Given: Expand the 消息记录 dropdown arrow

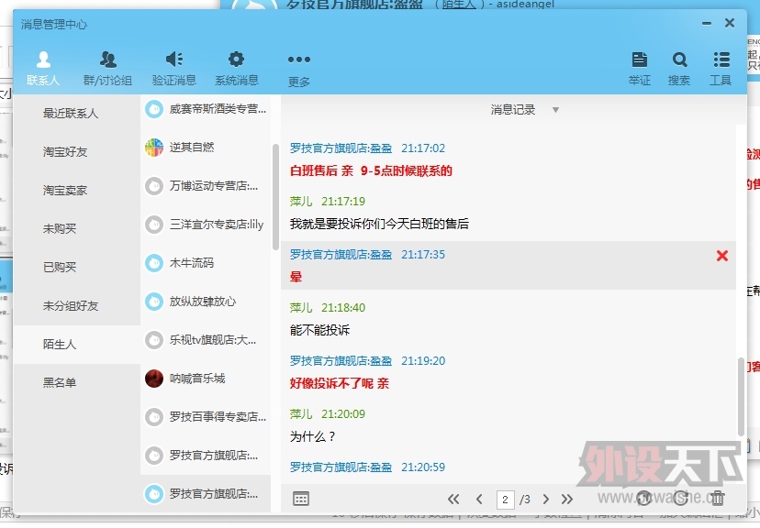Looking at the screenshot, I should (555, 110).
